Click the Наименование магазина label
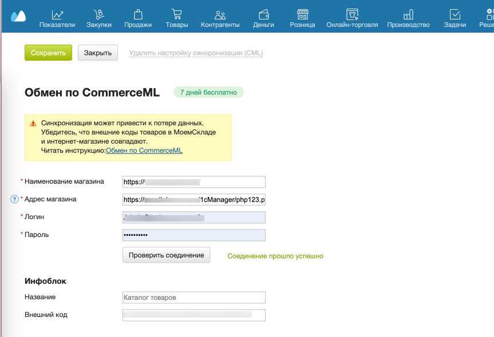Screen dimensions: 494x337 [x=64, y=181]
